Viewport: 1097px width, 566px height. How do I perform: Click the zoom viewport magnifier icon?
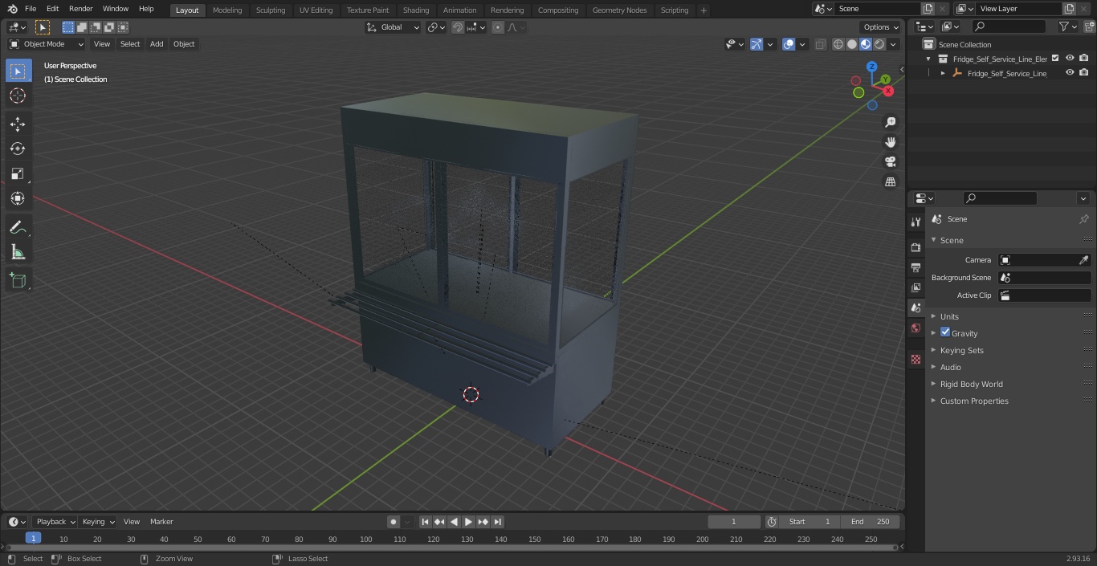(x=890, y=122)
